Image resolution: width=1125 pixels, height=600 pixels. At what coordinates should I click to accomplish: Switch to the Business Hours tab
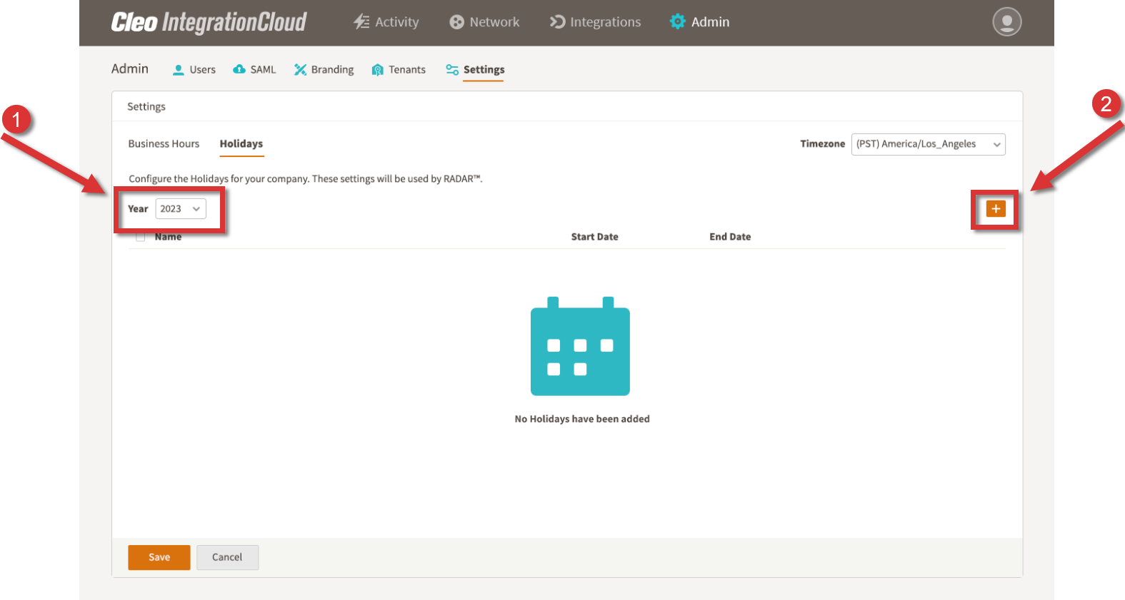click(x=164, y=144)
